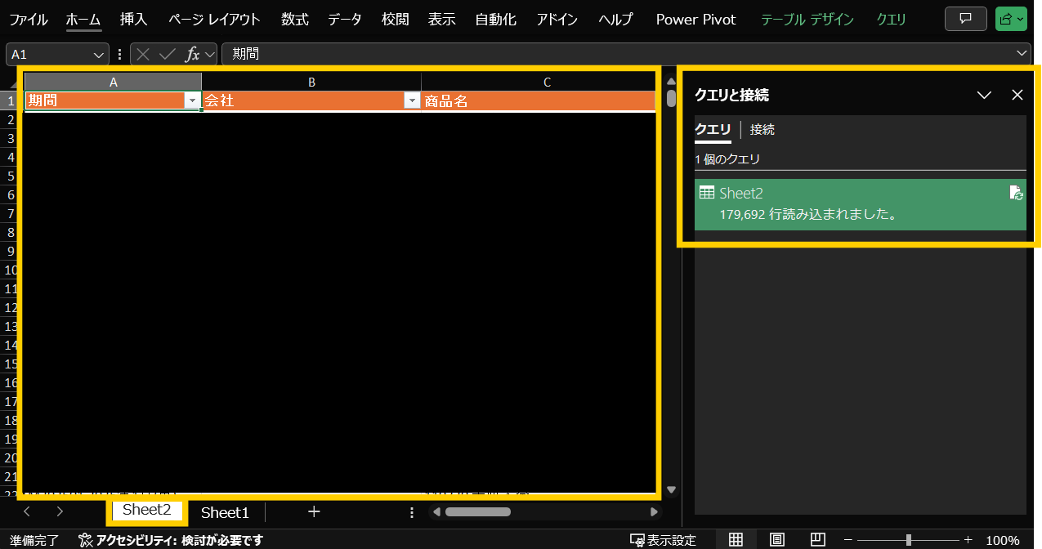Open the 挿入 ribbon tab

tap(133, 20)
